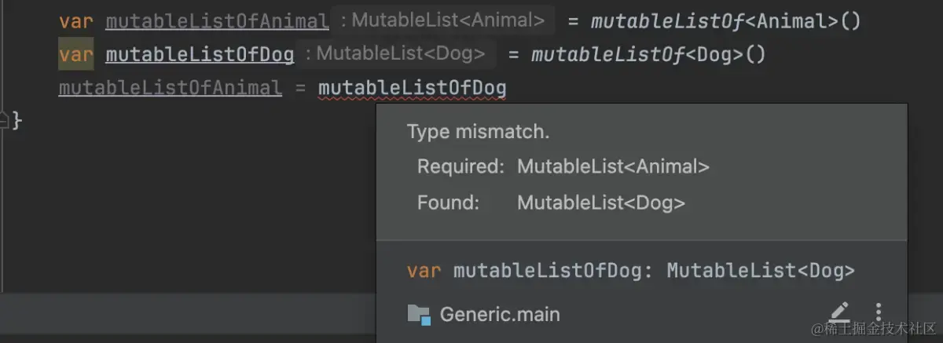This screenshot has width=943, height=343.
Task: Click the fold marker beside closing brace
Action: tap(4, 120)
